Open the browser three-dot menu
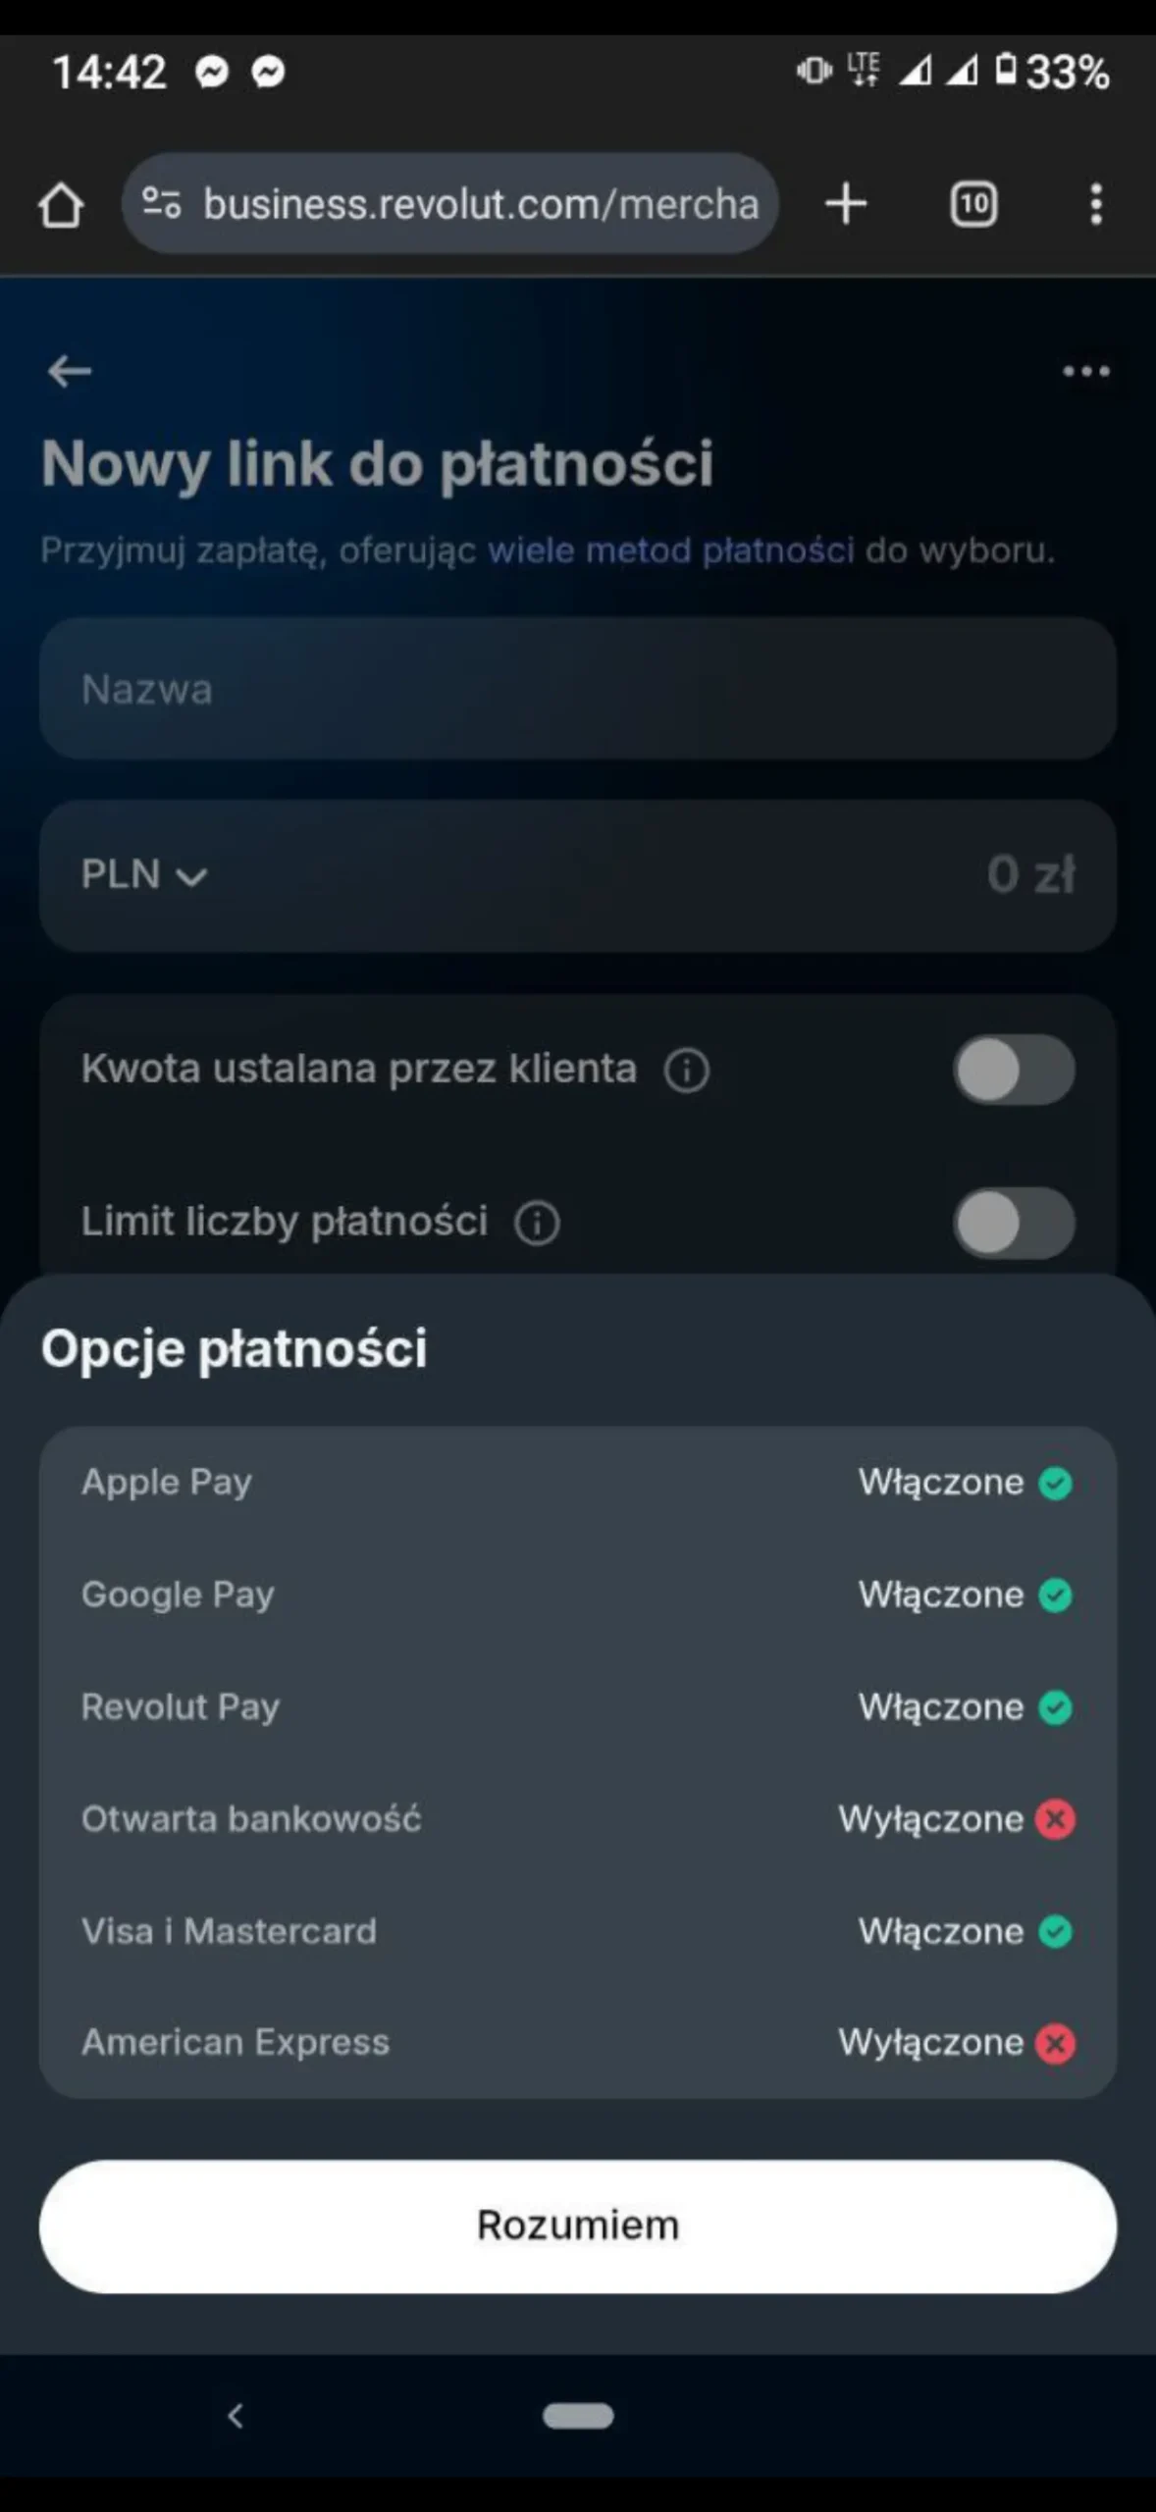The height and width of the screenshot is (2512, 1156). coord(1096,204)
